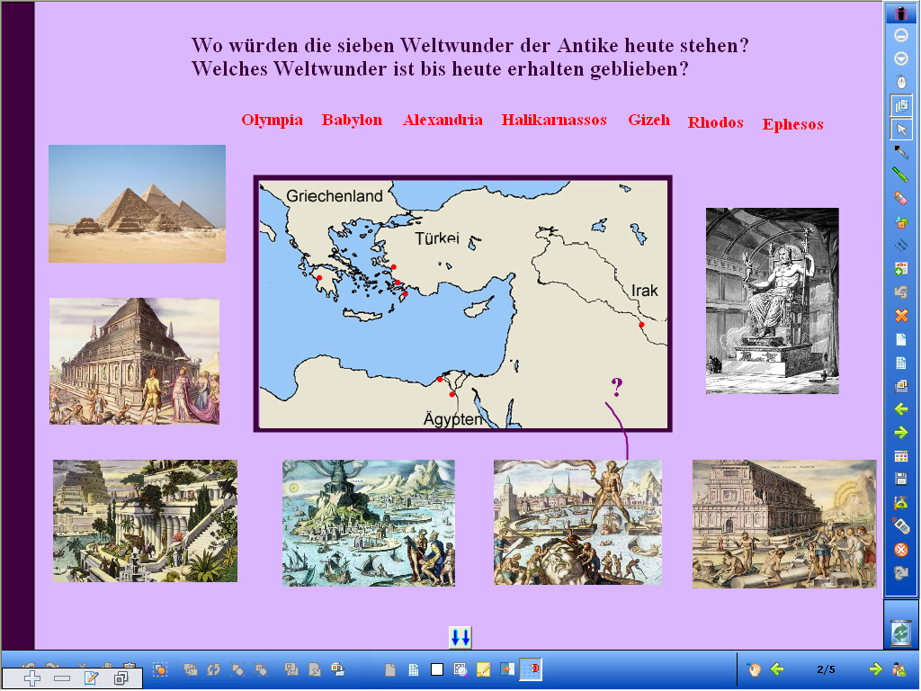Choose the abc text tool
This screenshot has width=921, height=691.
pos(901,268)
